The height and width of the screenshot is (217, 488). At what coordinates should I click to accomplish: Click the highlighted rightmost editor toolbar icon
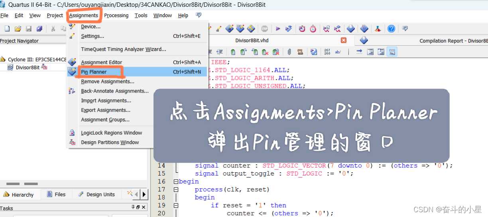click(392, 52)
